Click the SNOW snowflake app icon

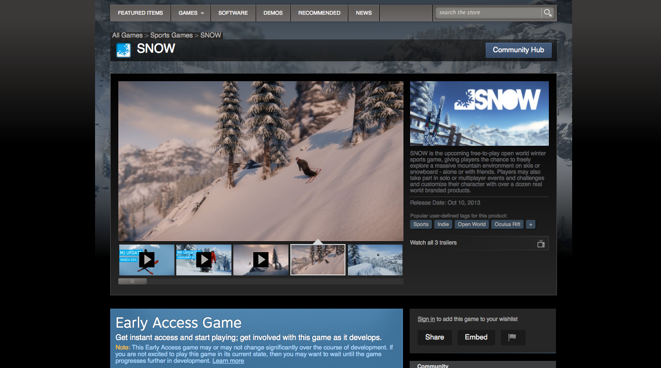[x=124, y=50]
